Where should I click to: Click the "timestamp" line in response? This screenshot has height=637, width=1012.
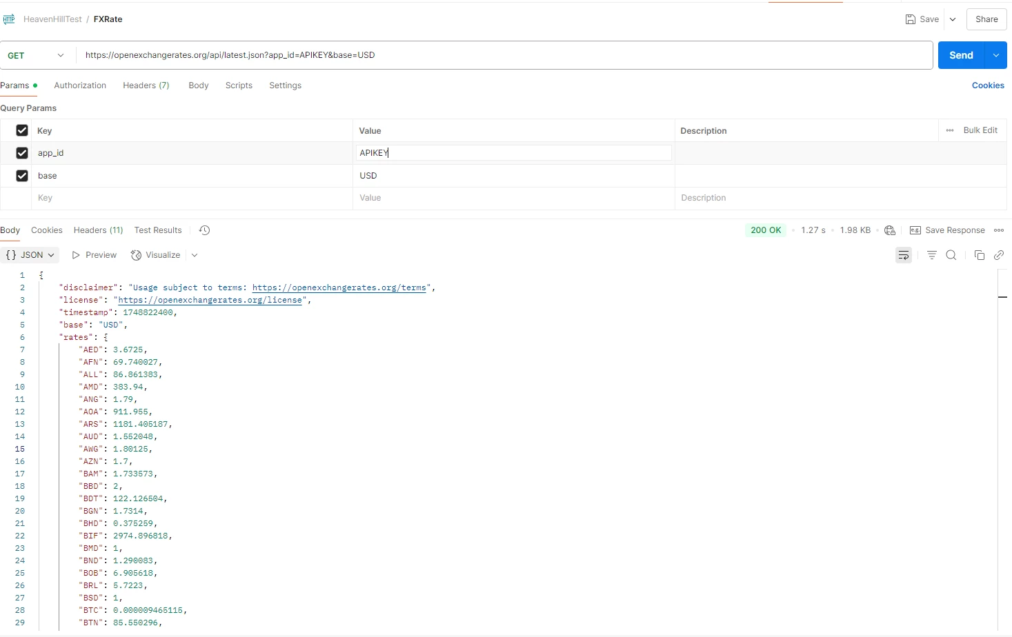[x=118, y=312]
